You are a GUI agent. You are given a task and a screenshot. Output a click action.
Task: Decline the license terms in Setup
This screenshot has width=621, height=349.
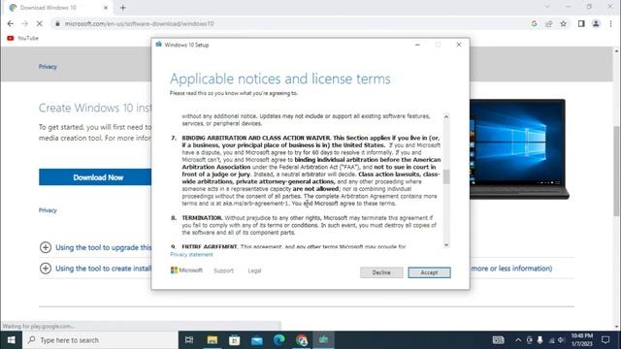click(381, 272)
